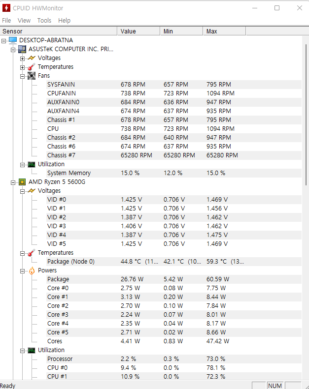Collapse the Ryzen Temperatures node
The image size is (309, 389).
22,254
